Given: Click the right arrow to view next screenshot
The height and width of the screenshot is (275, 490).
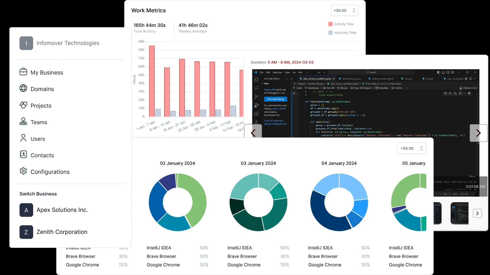Looking at the screenshot, I should click(479, 133).
